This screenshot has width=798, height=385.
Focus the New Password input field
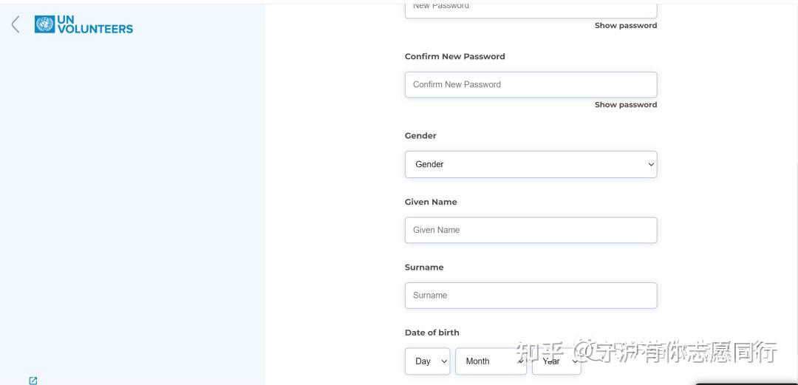point(531,7)
